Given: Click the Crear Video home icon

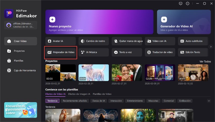Looking at the screenshot, I should click(x=9, y=41).
